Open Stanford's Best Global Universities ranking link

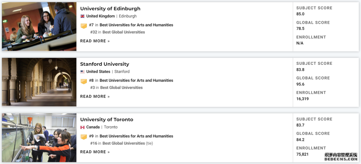coord(121,88)
